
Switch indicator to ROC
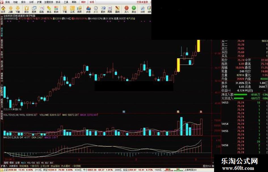click(51, 163)
